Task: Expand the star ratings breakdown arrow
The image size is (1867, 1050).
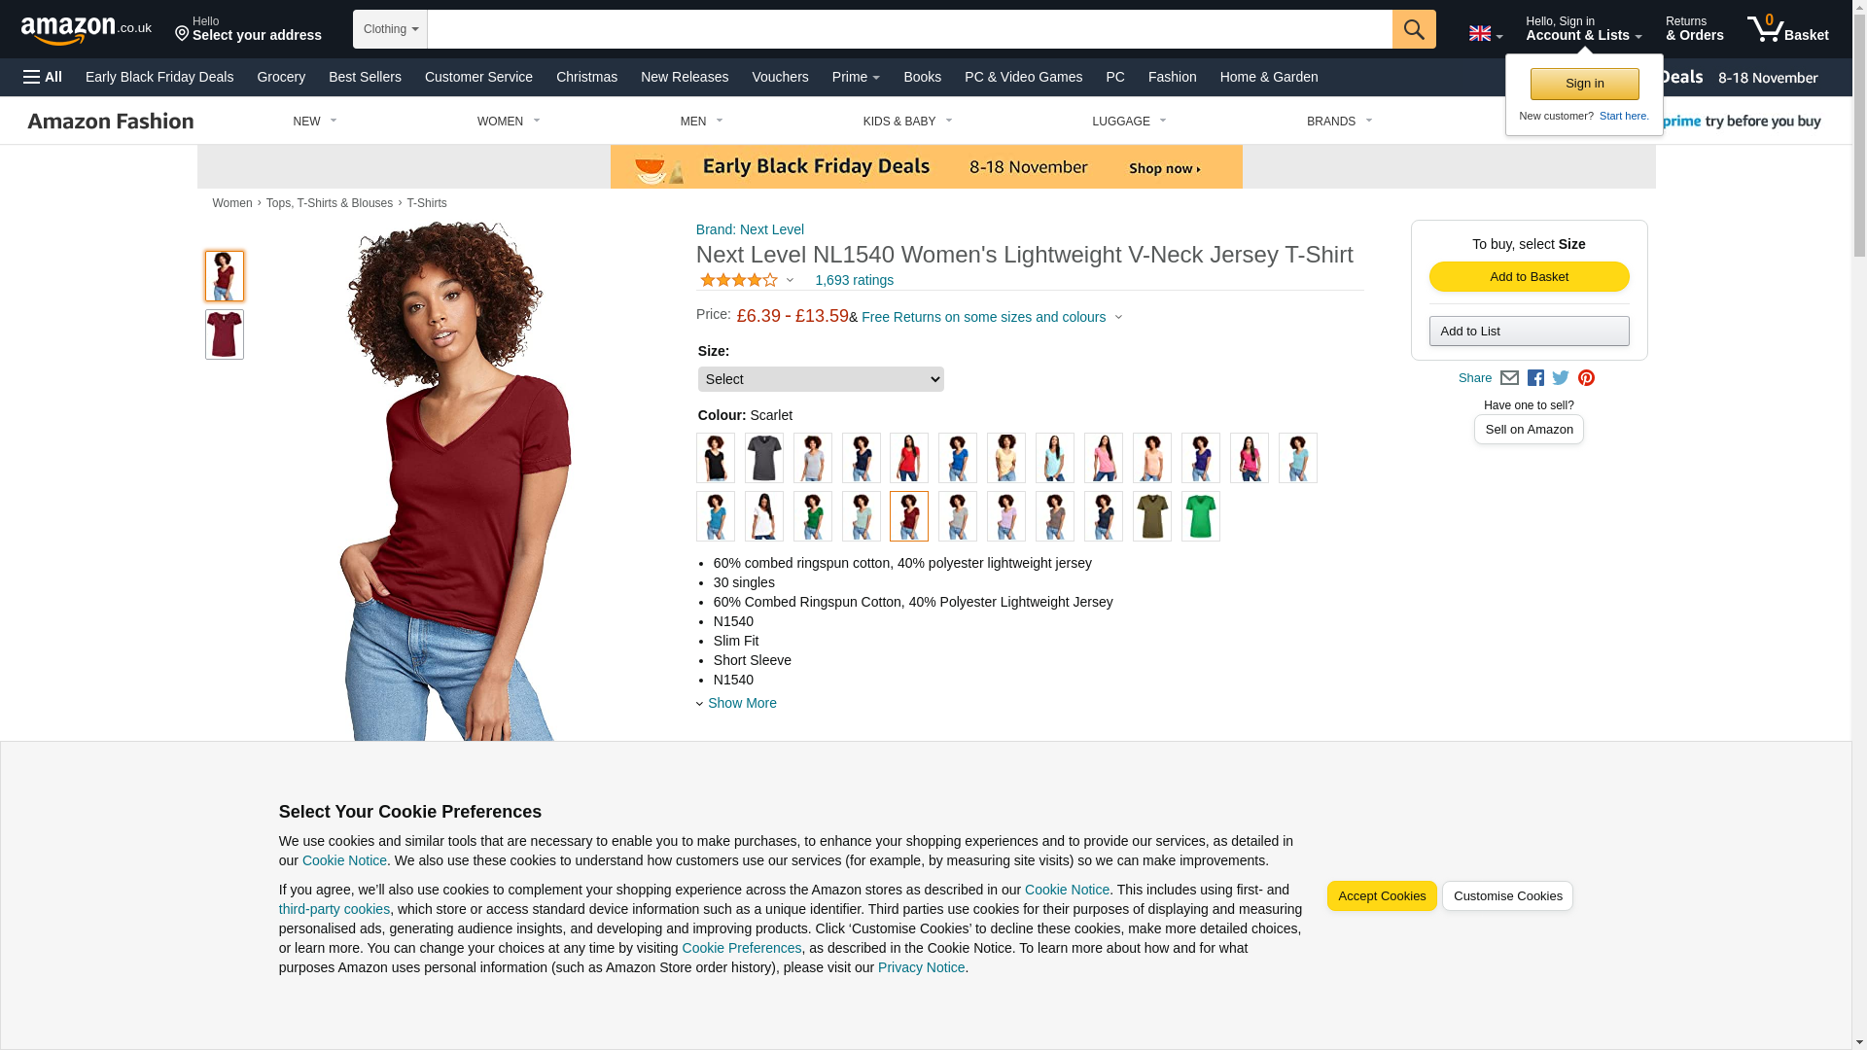Action: coord(790,281)
